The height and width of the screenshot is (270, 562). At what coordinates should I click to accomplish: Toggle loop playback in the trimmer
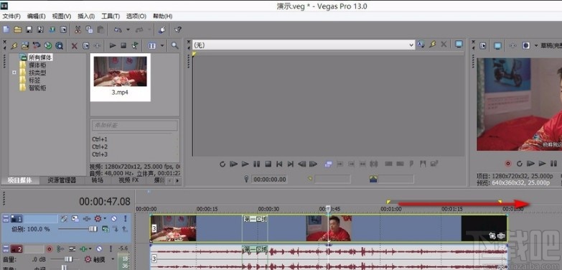pyautogui.click(x=223, y=164)
